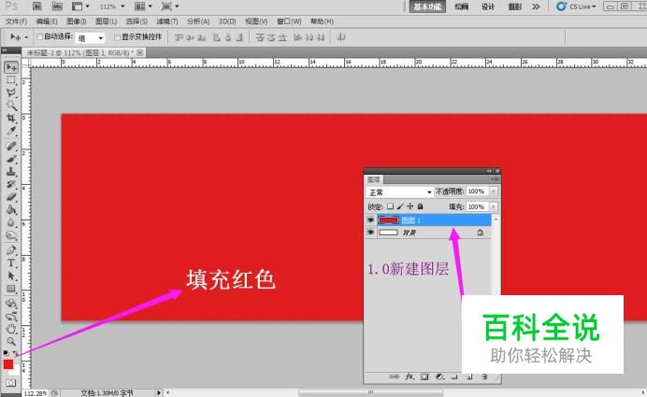Hide 图层 1 with eye icon
Screen dimensions: 647x397
[x=370, y=220]
